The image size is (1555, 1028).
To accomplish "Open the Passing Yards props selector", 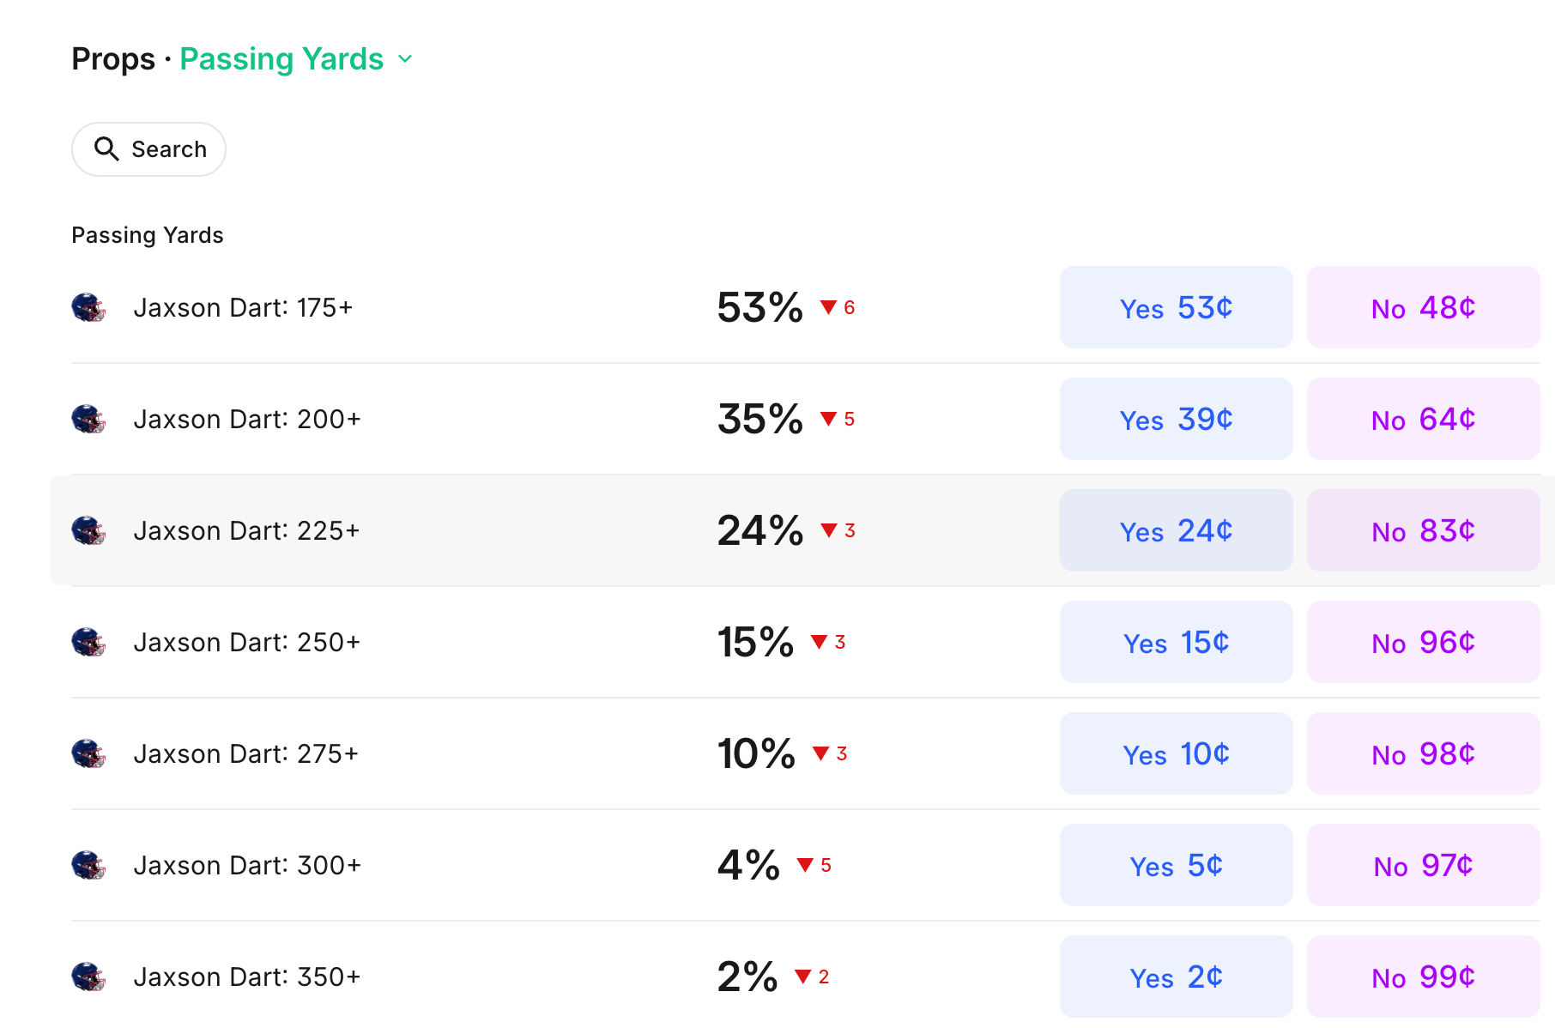I will tap(281, 59).
